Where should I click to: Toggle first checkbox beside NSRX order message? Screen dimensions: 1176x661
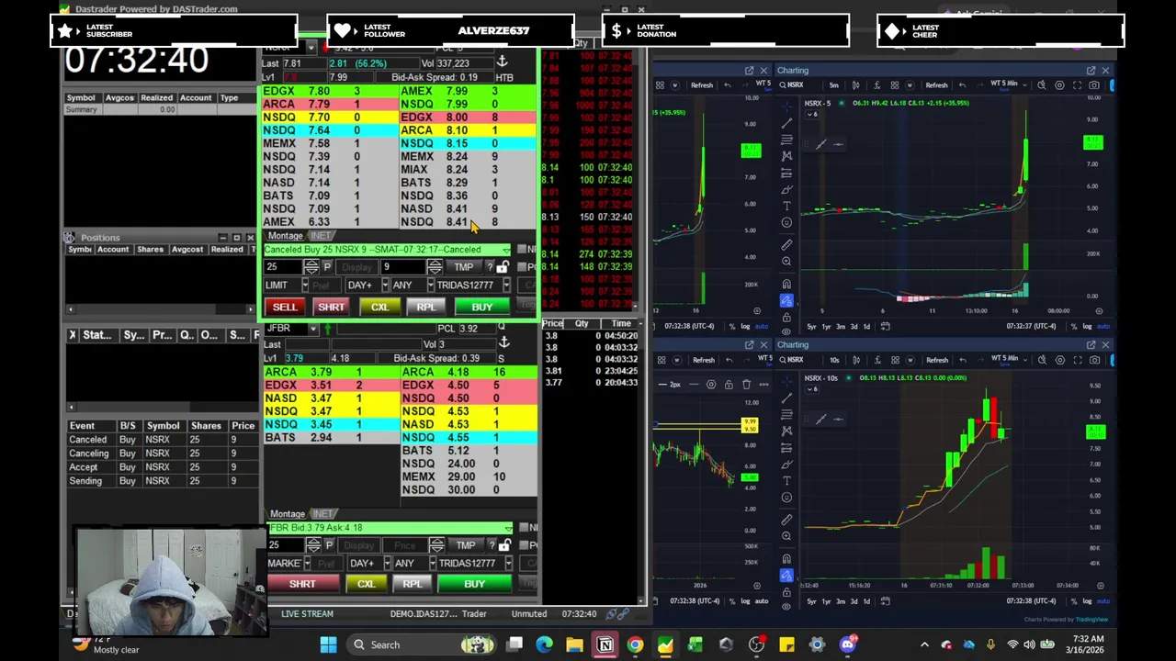click(521, 250)
